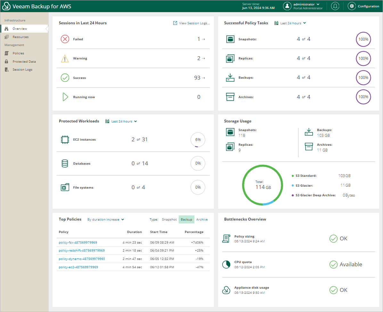Click the Databases cylinder icon
The width and height of the screenshot is (383, 312).
tap(65, 164)
